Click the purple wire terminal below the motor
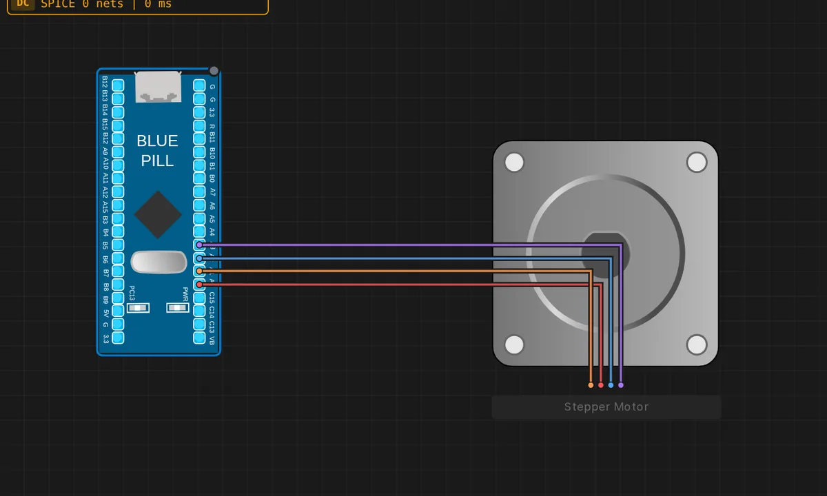 click(x=621, y=385)
